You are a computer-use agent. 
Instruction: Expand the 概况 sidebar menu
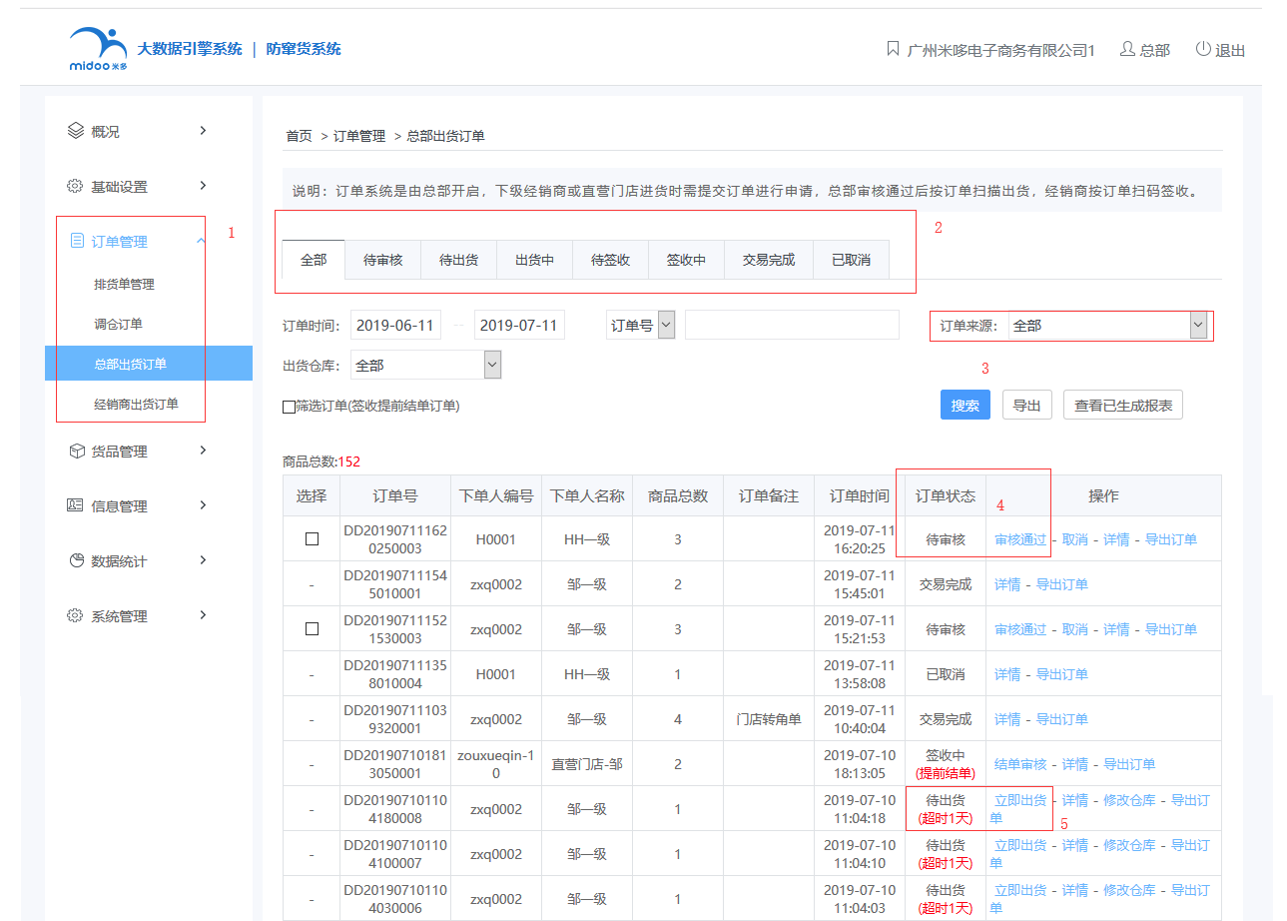203,131
